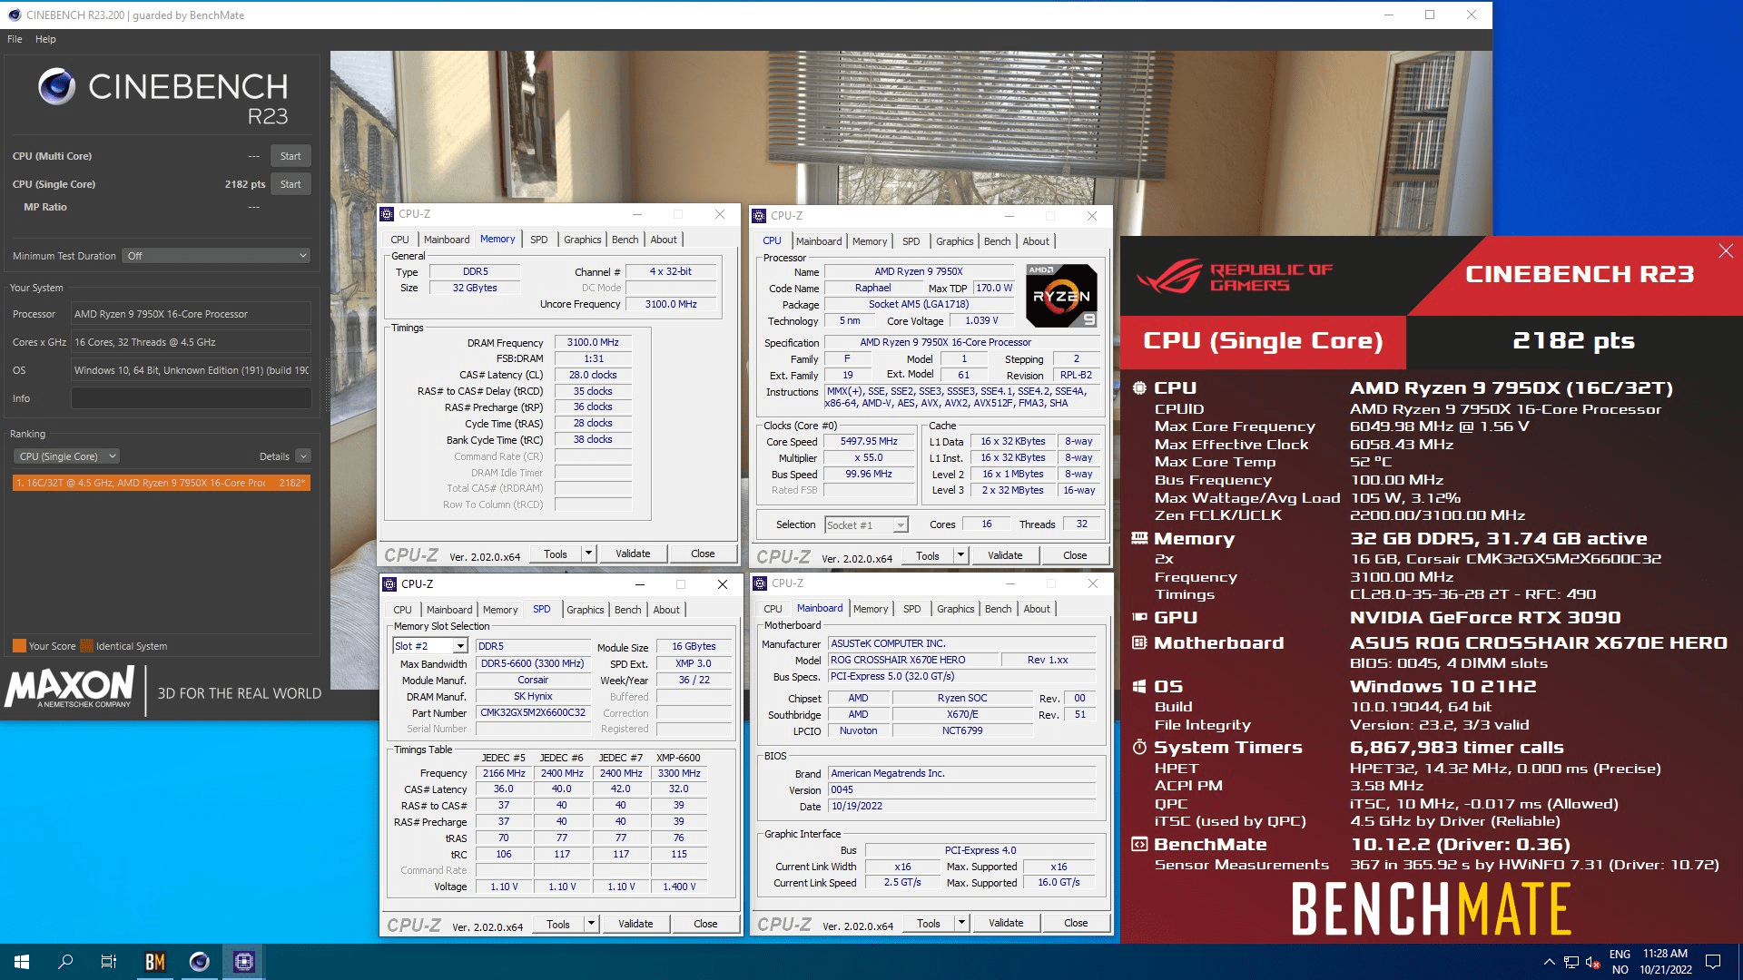Click XMP-6600 frequency 3300 MHz cell
This screenshot has width=1743, height=980.
coord(679,773)
